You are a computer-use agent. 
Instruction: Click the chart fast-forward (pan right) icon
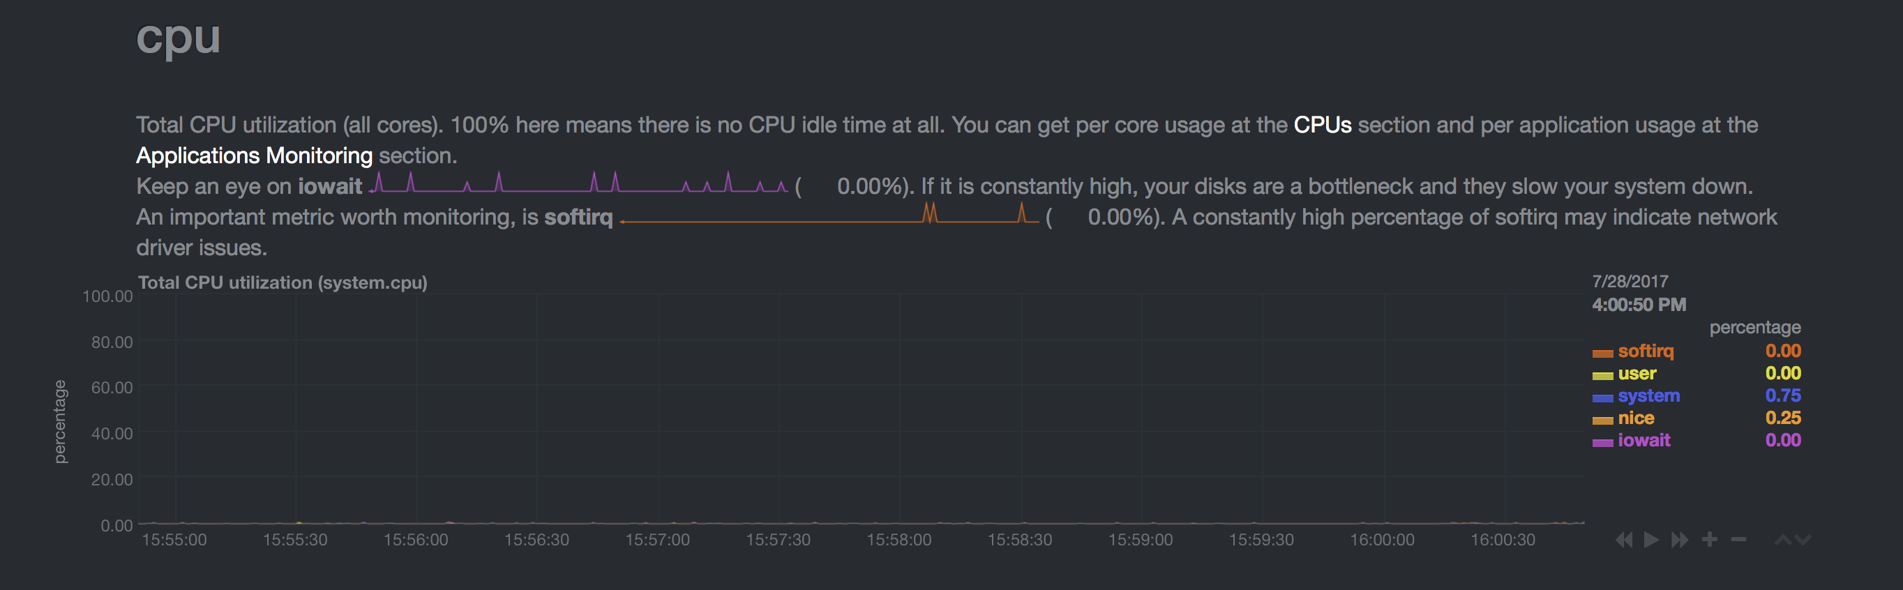(1680, 540)
